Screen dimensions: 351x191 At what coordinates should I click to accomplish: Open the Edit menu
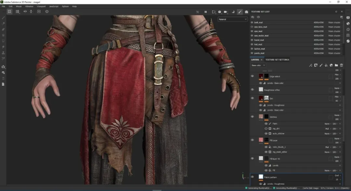click(10, 6)
